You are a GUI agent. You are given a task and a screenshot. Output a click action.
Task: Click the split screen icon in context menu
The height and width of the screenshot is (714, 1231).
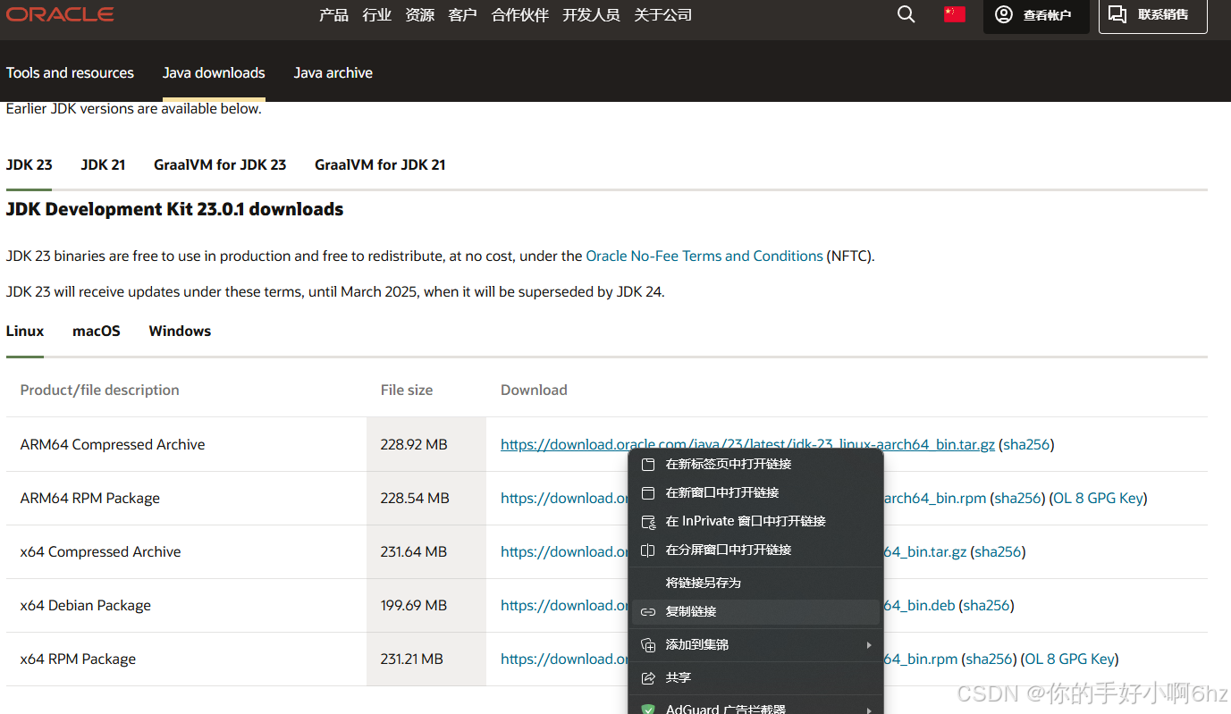(x=649, y=550)
